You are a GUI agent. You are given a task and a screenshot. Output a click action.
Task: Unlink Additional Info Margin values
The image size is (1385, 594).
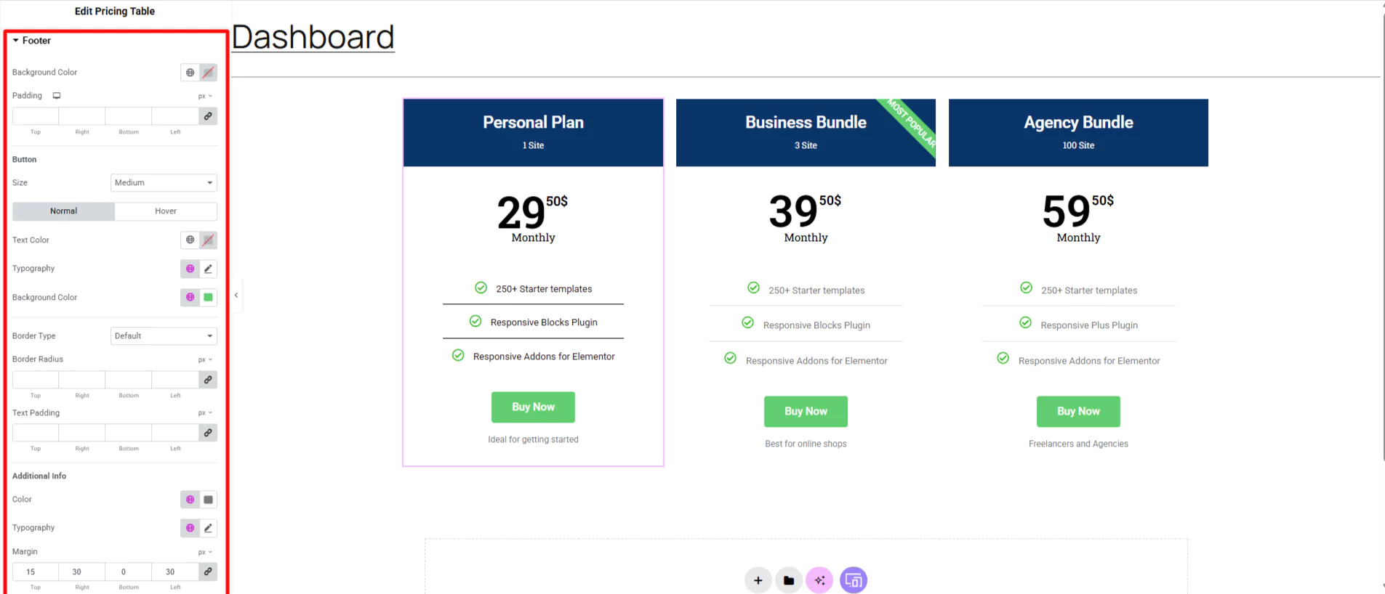tap(208, 571)
